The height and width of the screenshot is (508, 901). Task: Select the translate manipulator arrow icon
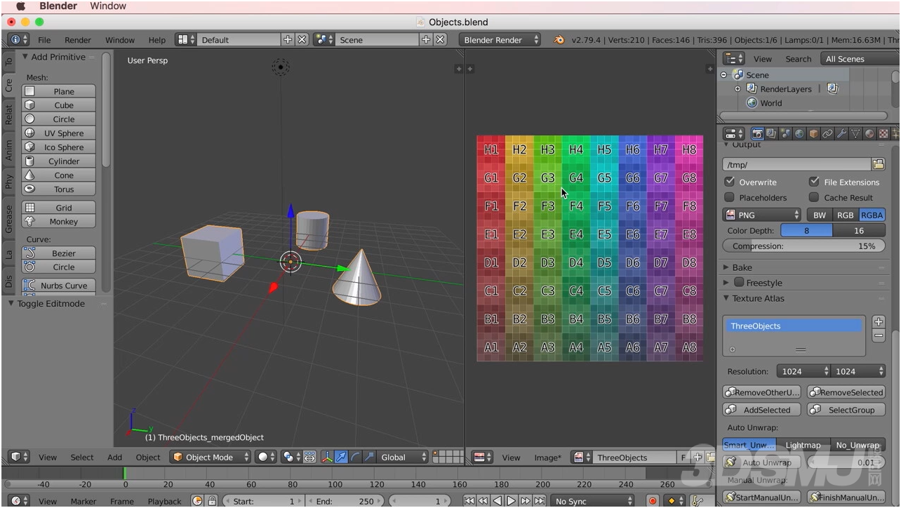point(341,457)
